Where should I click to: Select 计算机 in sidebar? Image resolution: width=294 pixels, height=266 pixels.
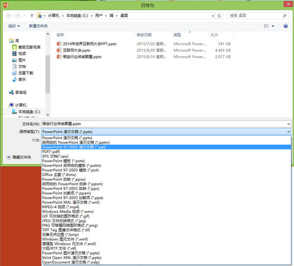point(18,105)
